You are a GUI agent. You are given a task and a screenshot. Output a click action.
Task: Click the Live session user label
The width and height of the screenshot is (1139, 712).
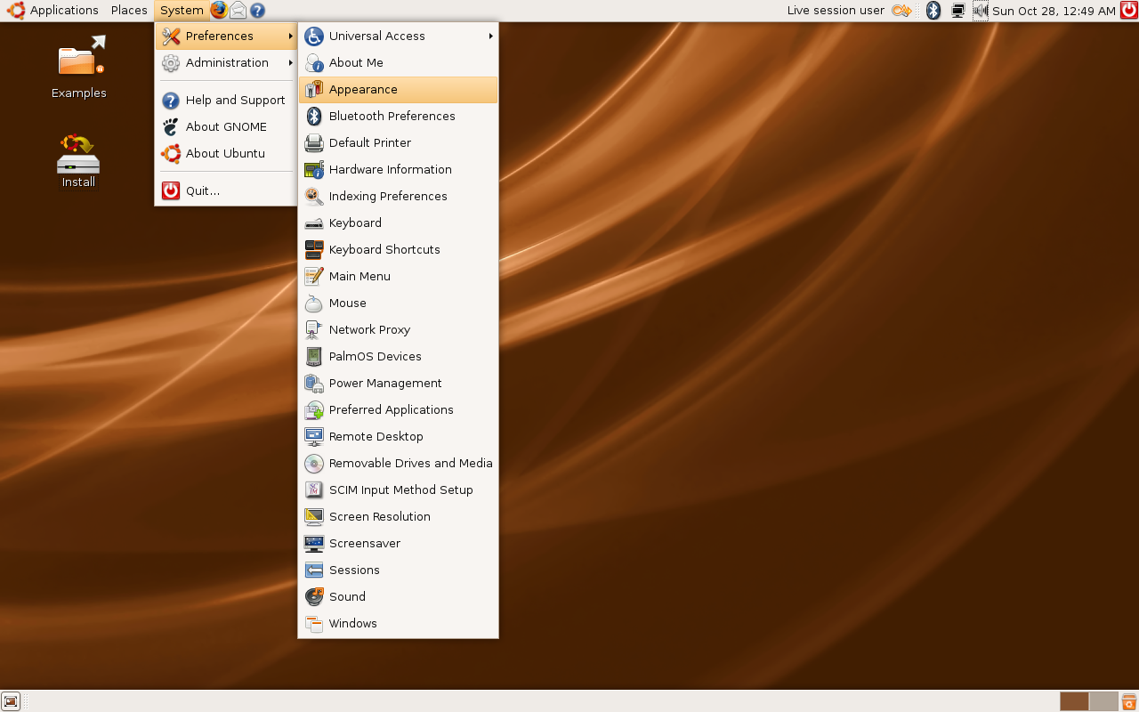click(x=836, y=11)
